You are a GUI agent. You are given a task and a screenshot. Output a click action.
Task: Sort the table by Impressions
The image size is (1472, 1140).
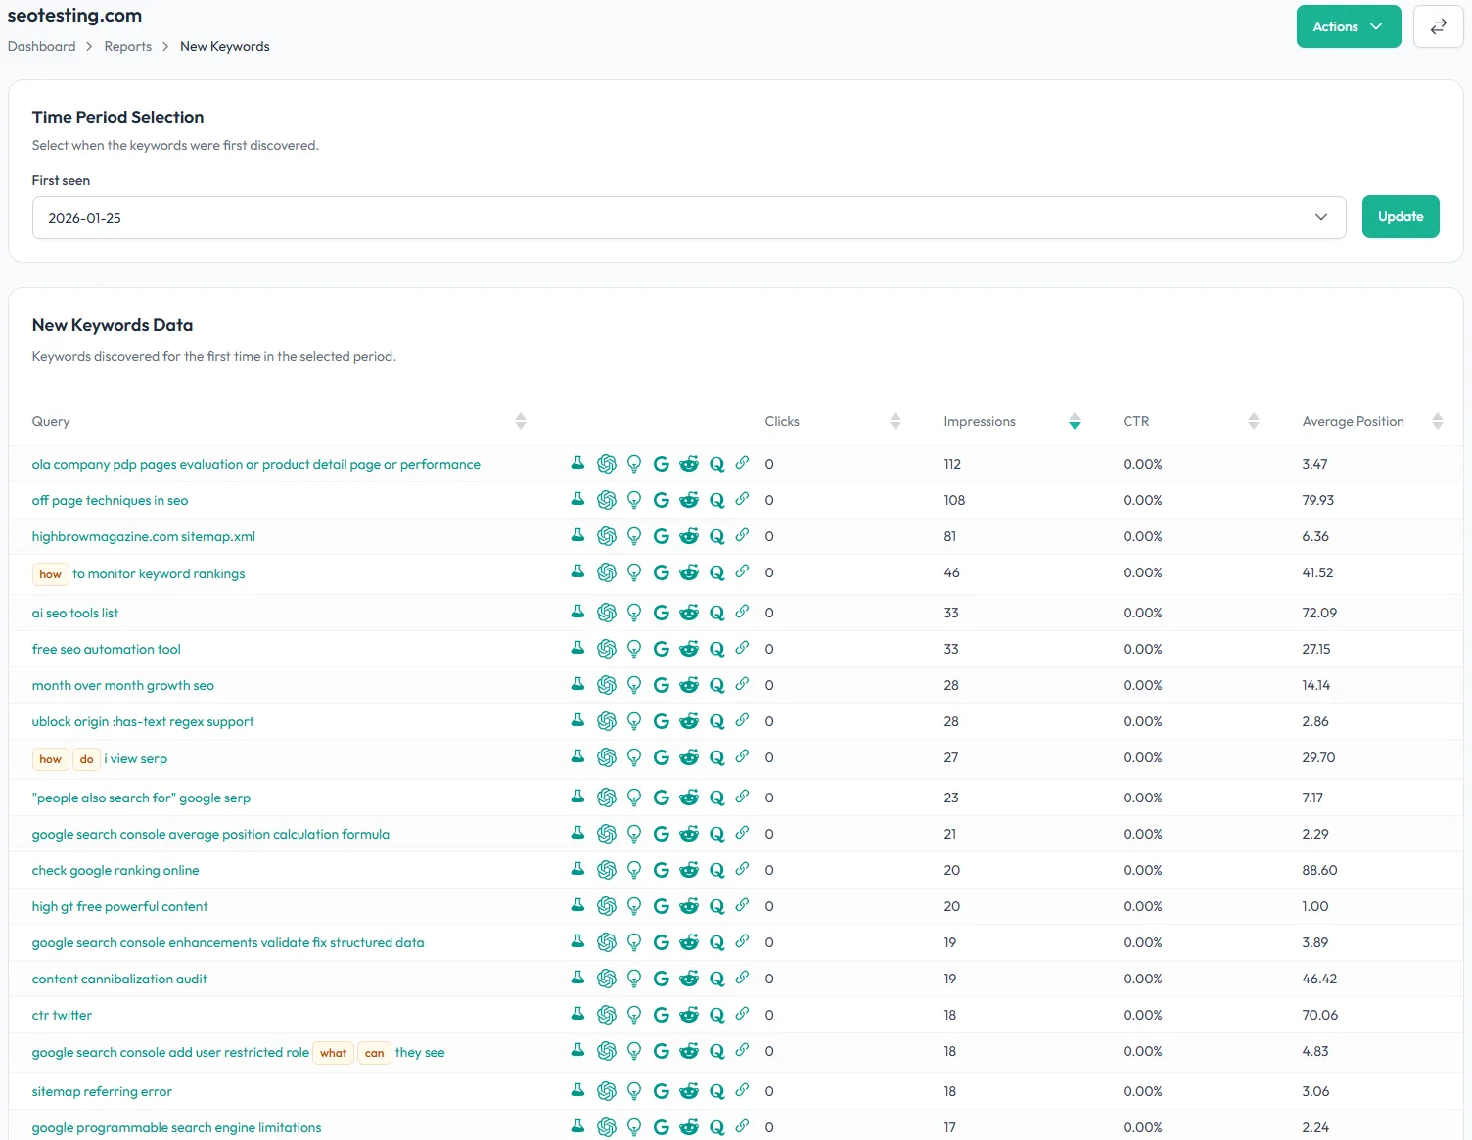pos(1074,421)
